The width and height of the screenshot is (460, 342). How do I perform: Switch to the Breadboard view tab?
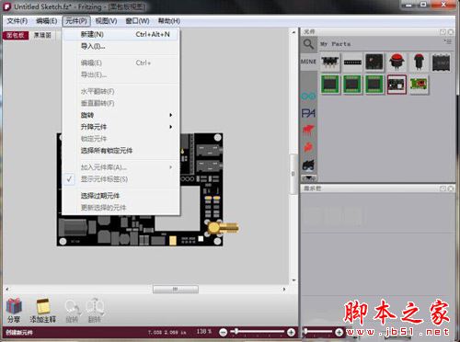[16, 35]
